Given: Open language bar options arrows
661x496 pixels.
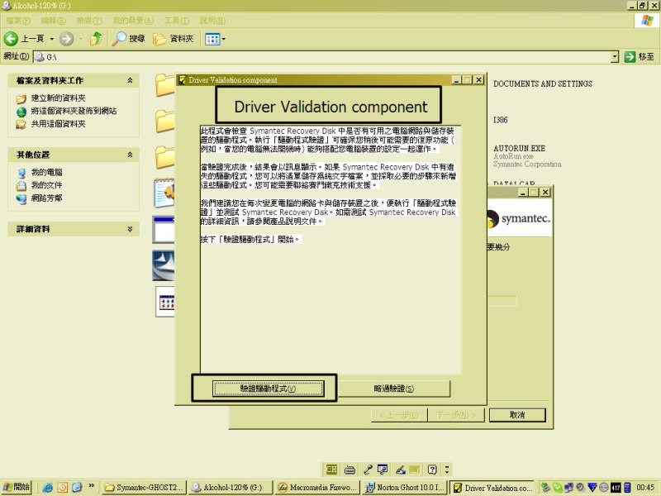Looking at the screenshot, I should [x=447, y=470].
